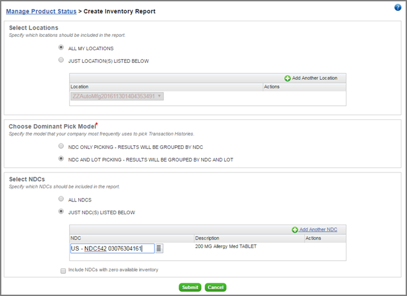Screen dimensions: 407x296
Task: Select JUST NDC(S) LISTED BELOW option
Action: pyautogui.click(x=61, y=211)
